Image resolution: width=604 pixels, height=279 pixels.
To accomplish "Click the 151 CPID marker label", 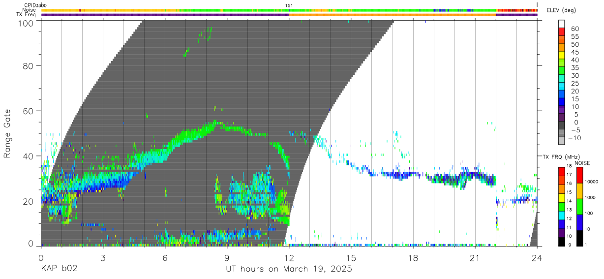I will click(289, 5).
